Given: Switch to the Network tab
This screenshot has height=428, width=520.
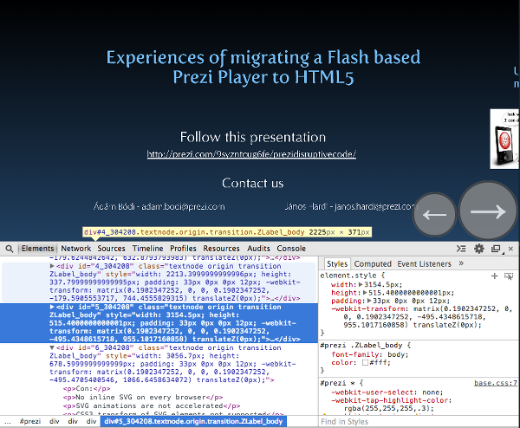Looking at the screenshot, I should pyautogui.click(x=76, y=249).
